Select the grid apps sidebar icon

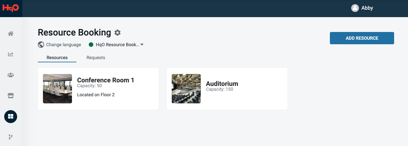pos(11,116)
